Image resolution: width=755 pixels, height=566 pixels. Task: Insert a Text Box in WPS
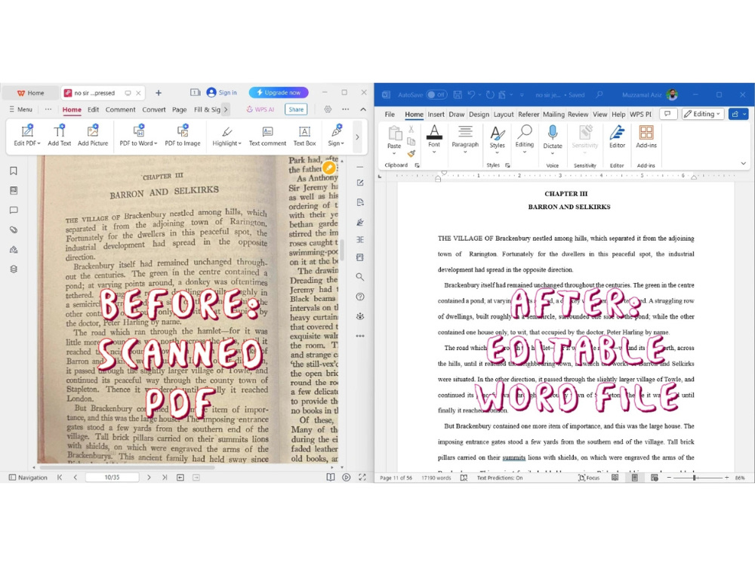pyautogui.click(x=304, y=135)
